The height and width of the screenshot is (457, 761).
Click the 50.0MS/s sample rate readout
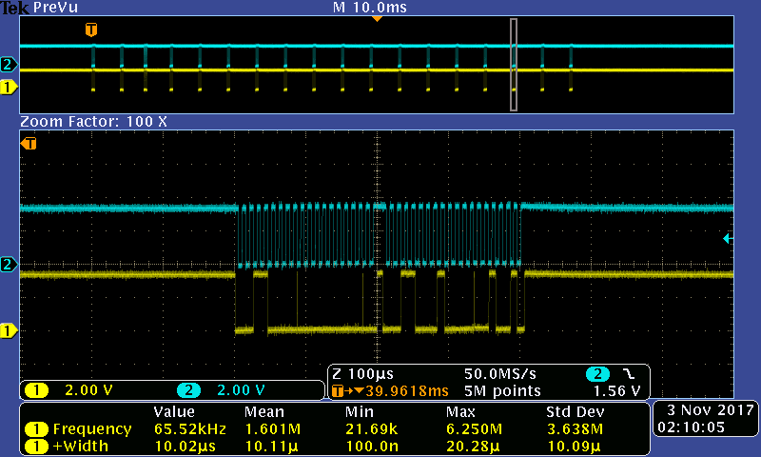pyautogui.click(x=500, y=374)
